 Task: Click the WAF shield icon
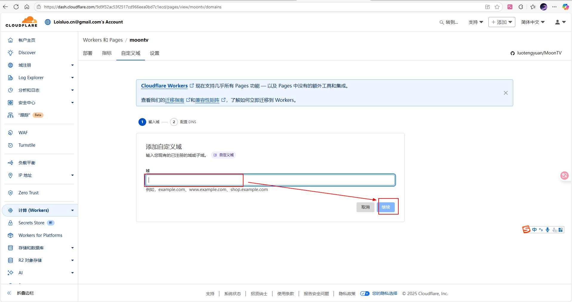[x=10, y=133]
